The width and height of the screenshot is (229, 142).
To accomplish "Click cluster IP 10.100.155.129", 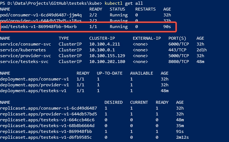I will click(x=107, y=56).
